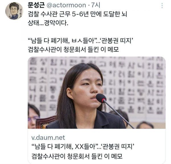Image resolution: width=171 pixels, height=164 pixels.
Task: Click the v.daum.net domain label
Action: tap(48, 137)
